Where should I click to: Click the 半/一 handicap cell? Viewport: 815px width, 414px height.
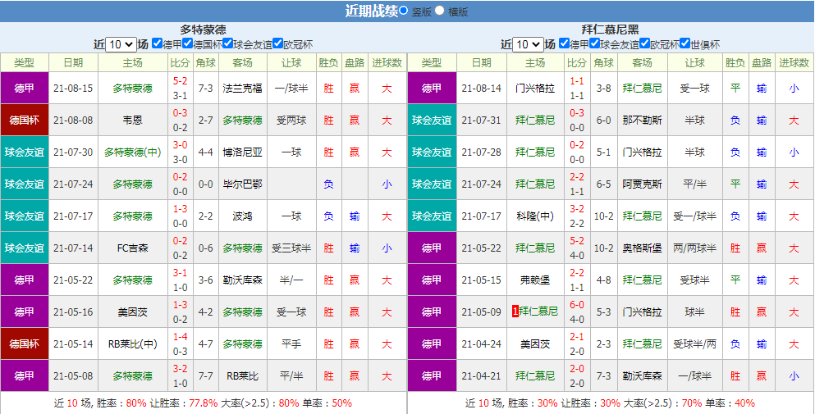click(x=291, y=280)
